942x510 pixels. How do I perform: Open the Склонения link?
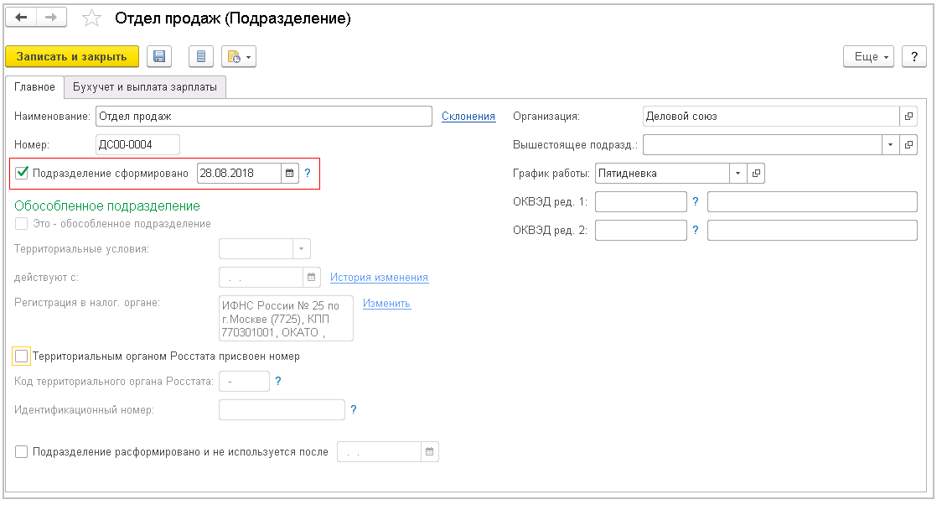pos(468,116)
